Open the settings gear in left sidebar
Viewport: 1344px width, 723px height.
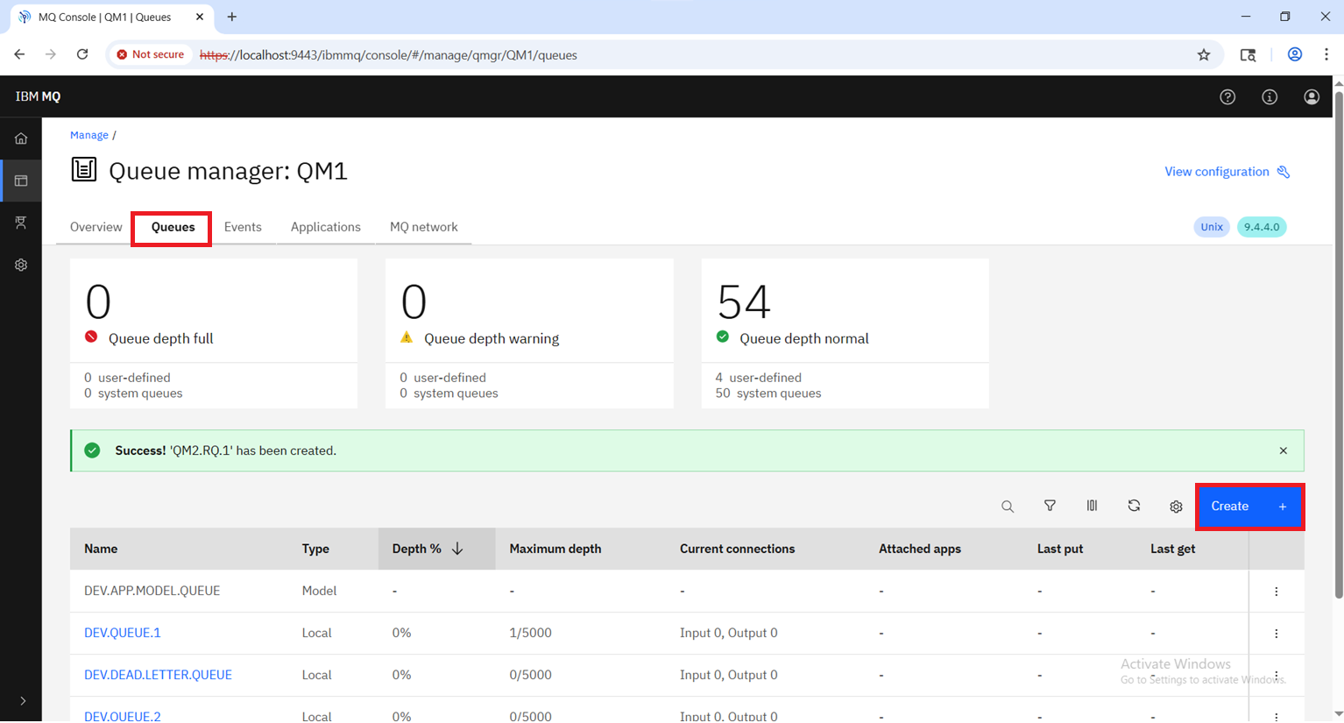click(21, 265)
